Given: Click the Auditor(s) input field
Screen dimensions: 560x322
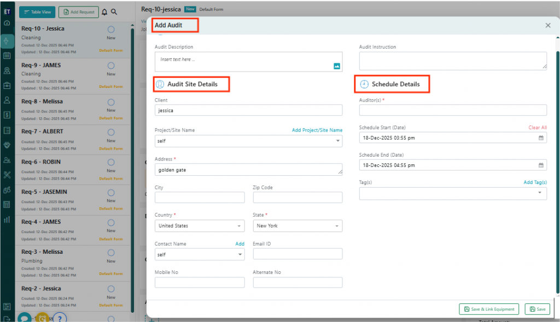Looking at the screenshot, I should tap(452, 110).
